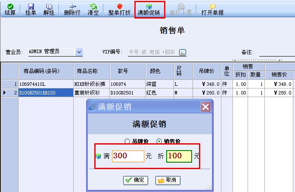The width and height of the screenshot is (295, 192).
Task: Open 整单打折 whole-order discount tool
Action: [x=119, y=9]
